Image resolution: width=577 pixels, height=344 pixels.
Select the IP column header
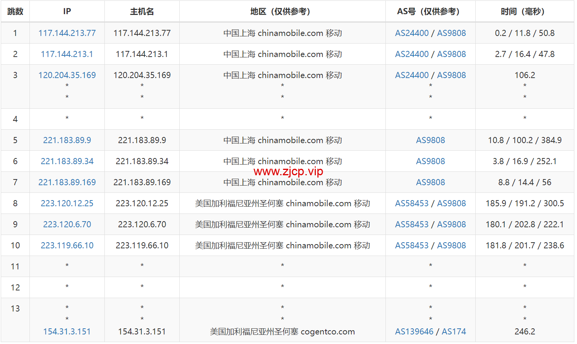[67, 11]
